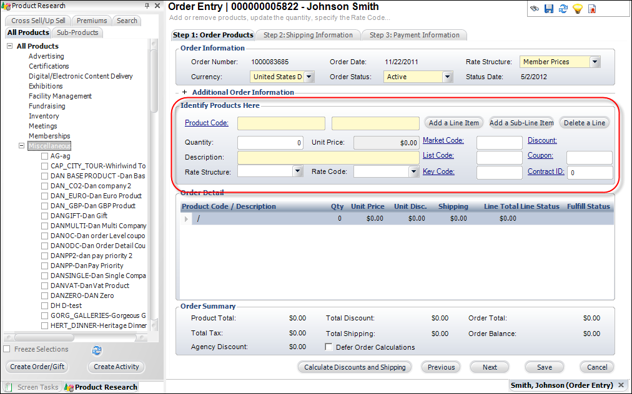Open the Sub-Products tab
The width and height of the screenshot is (632, 394).
coord(77,32)
